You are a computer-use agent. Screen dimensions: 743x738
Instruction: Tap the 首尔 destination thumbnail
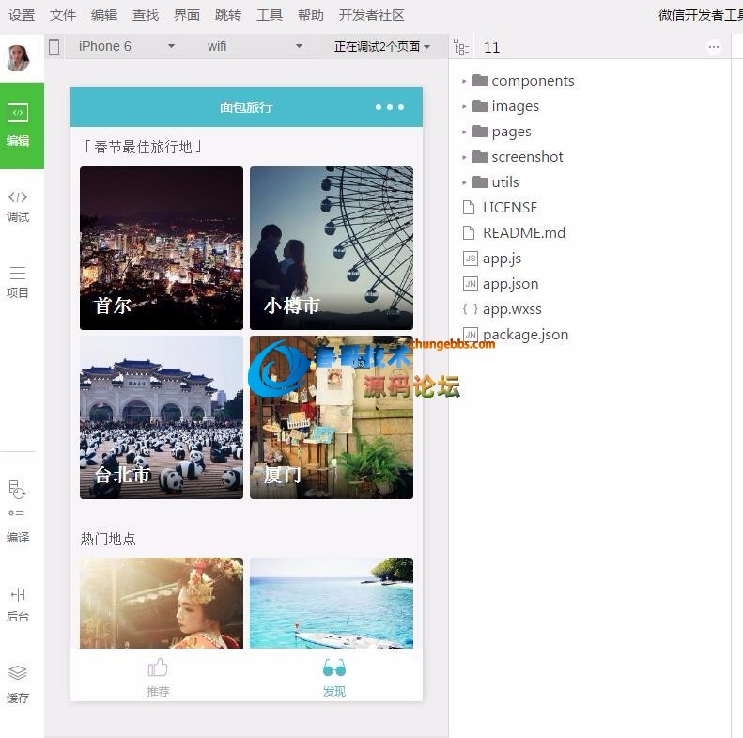click(x=162, y=248)
